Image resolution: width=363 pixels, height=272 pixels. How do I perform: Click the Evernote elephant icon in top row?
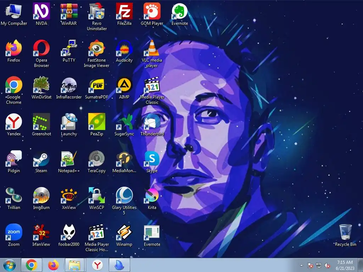click(x=179, y=11)
